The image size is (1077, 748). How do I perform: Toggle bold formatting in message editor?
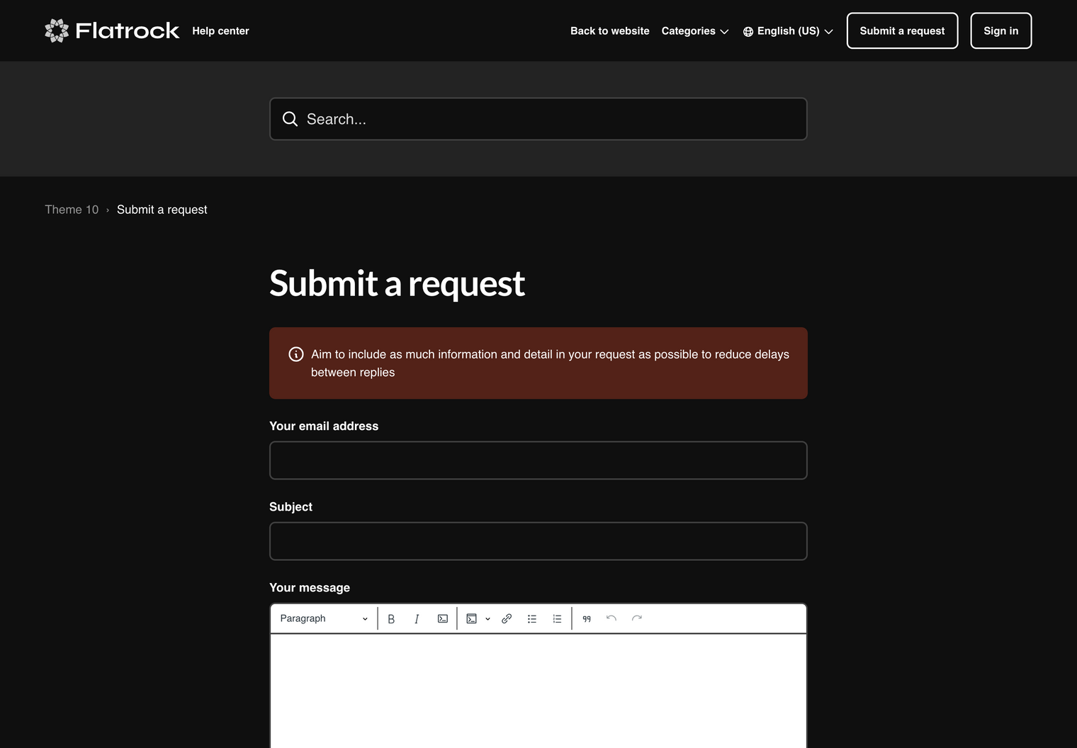(391, 619)
